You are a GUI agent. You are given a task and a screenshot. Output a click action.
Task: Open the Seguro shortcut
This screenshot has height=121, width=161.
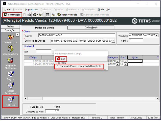(10, 76)
